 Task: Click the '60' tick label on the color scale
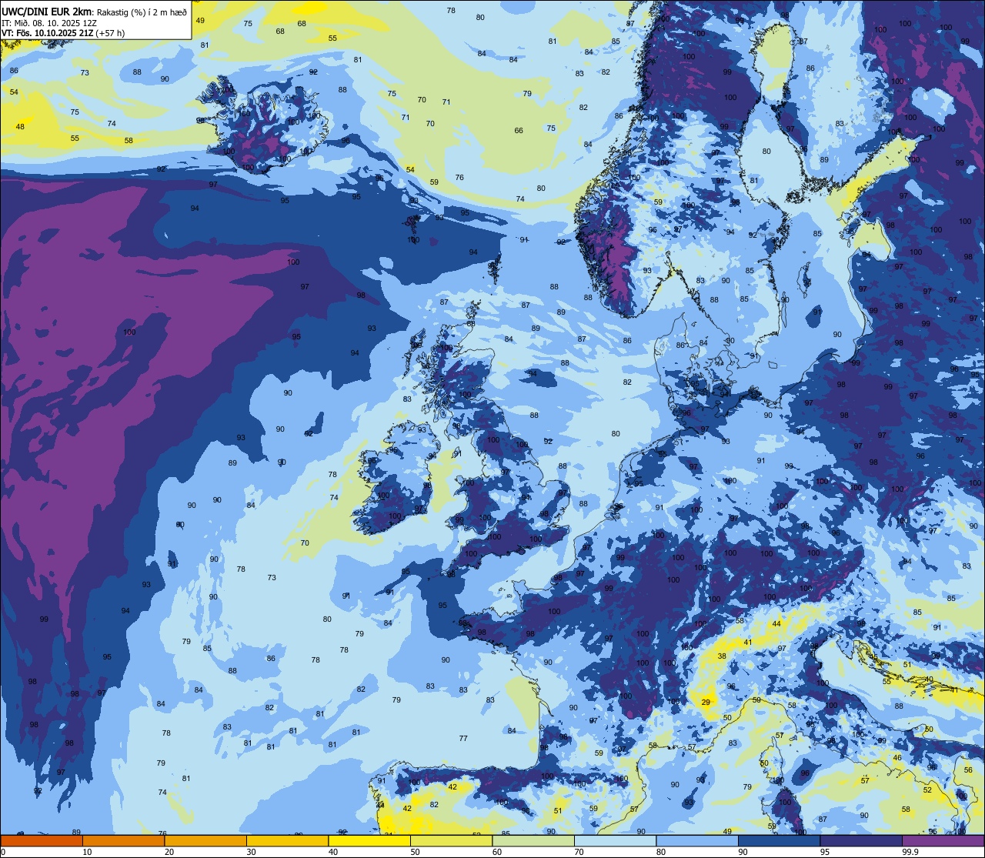[497, 852]
